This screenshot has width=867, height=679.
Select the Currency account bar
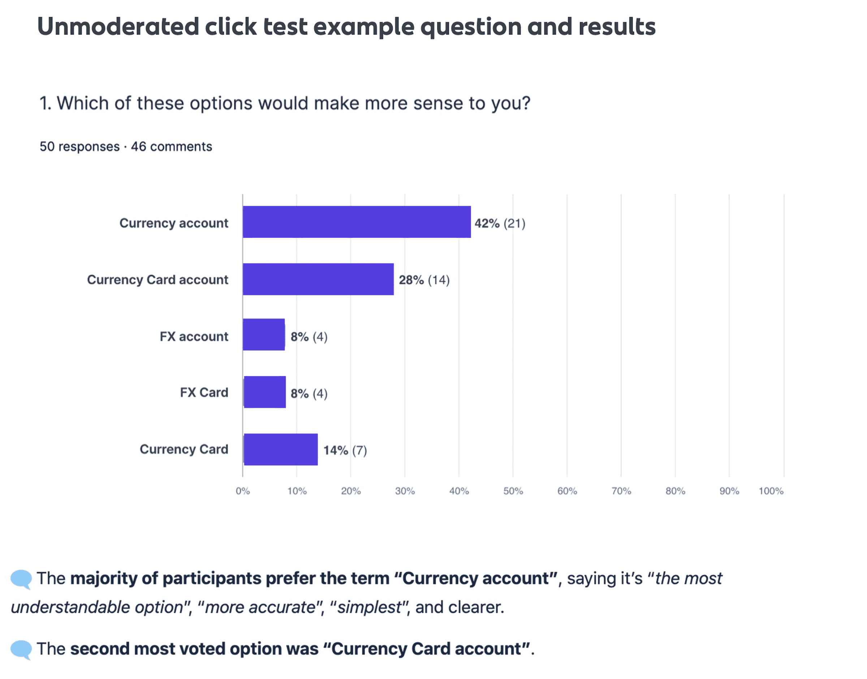click(356, 222)
